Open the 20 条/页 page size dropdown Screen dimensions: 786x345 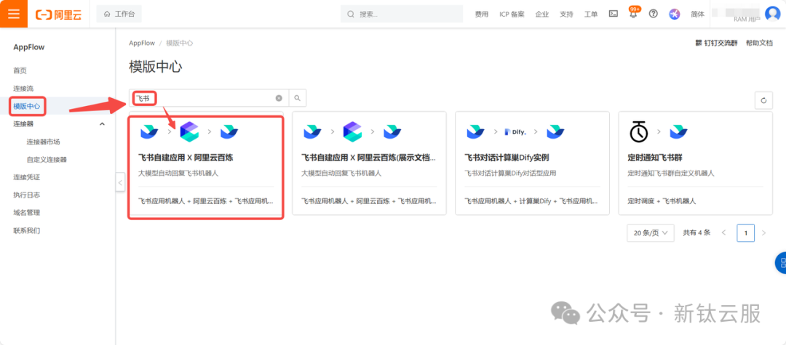(x=651, y=233)
